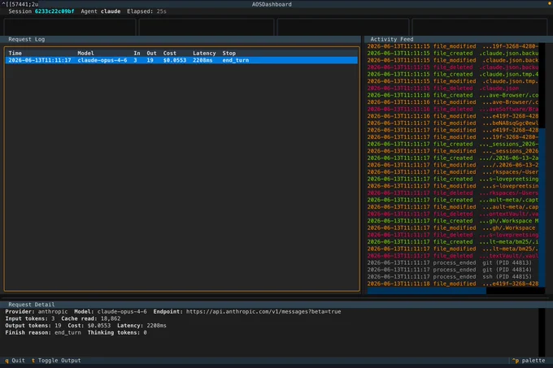Click the Request Detail vertical scrollbar
This screenshot has width=553, height=368.
click(x=542, y=332)
